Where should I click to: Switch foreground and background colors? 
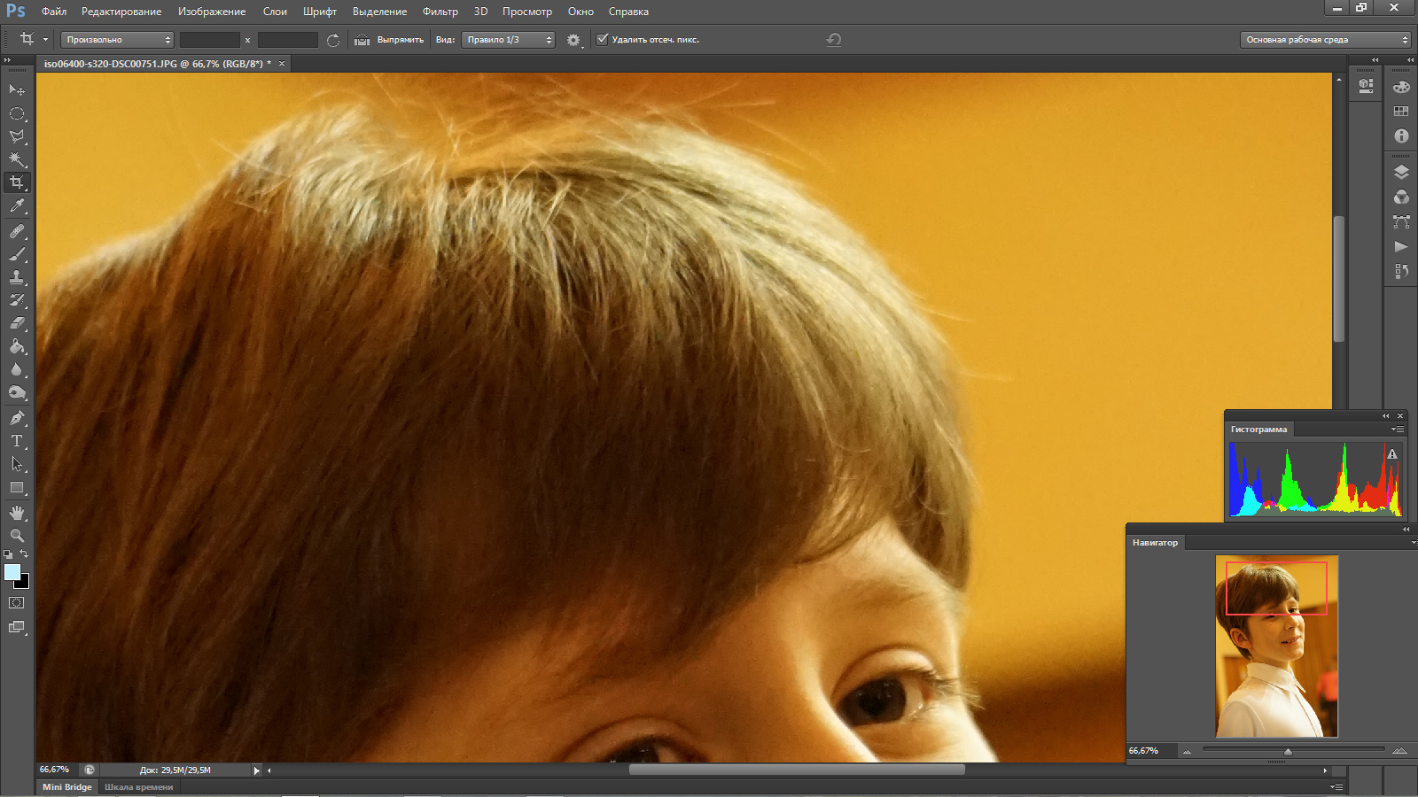tap(25, 553)
